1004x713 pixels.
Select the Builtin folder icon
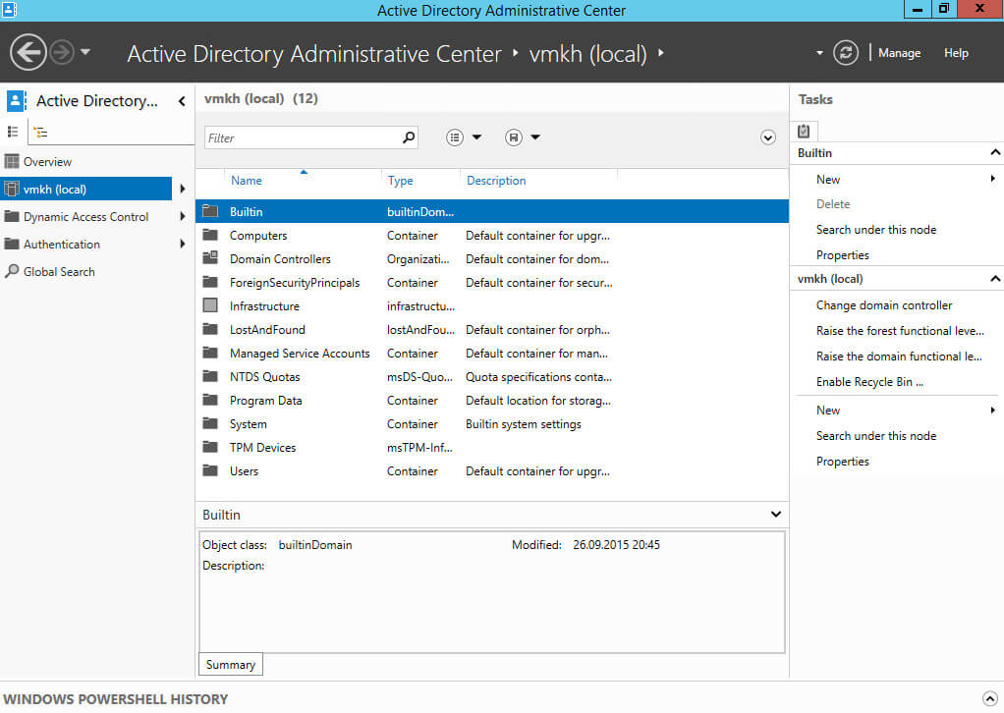coord(210,210)
